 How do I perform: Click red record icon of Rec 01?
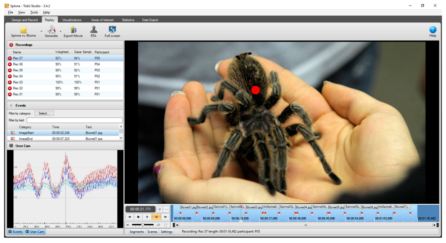click(x=10, y=94)
